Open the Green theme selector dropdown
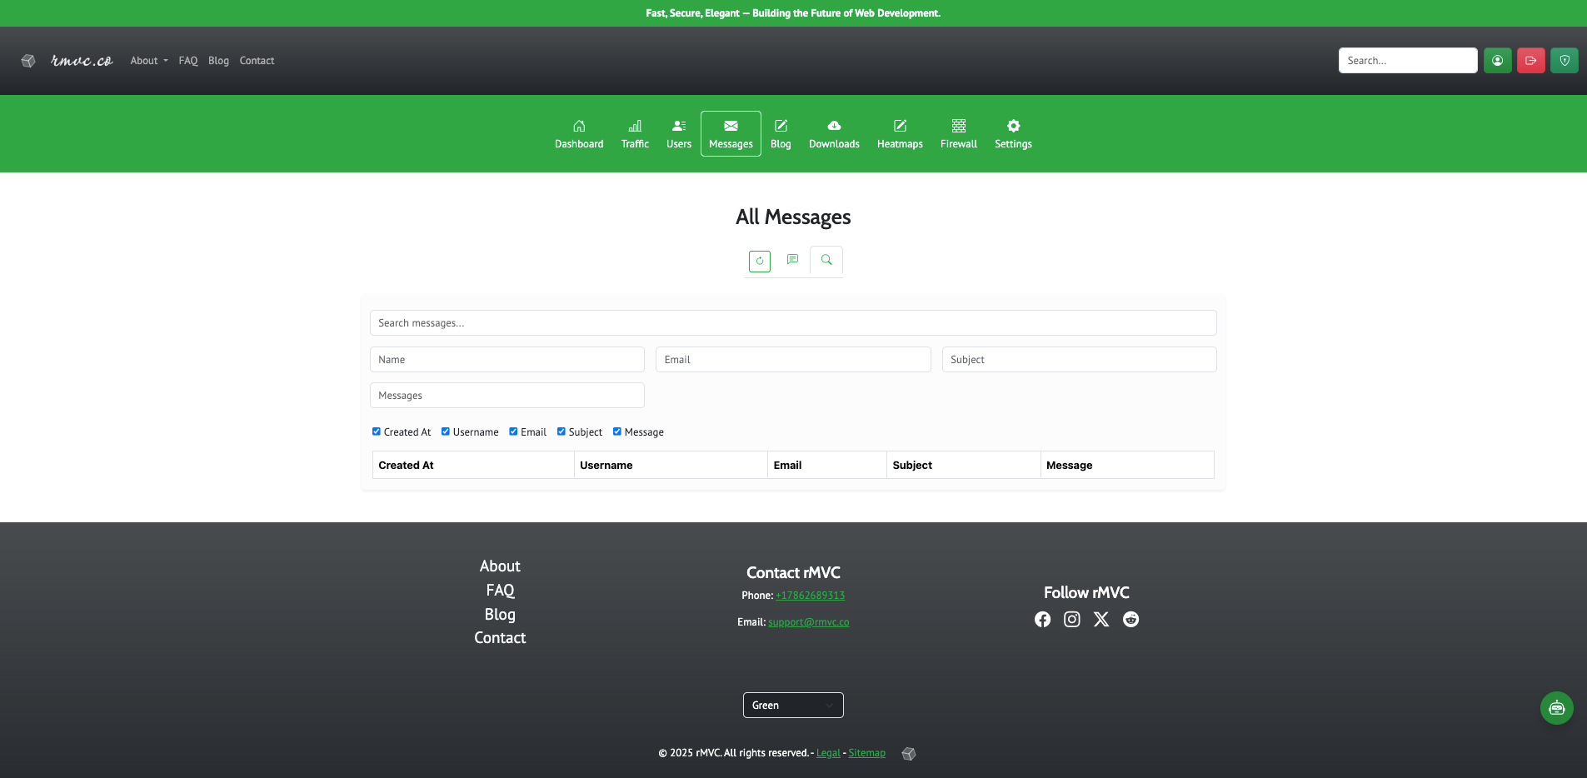Screen dimensions: 1587x778 click(792, 705)
